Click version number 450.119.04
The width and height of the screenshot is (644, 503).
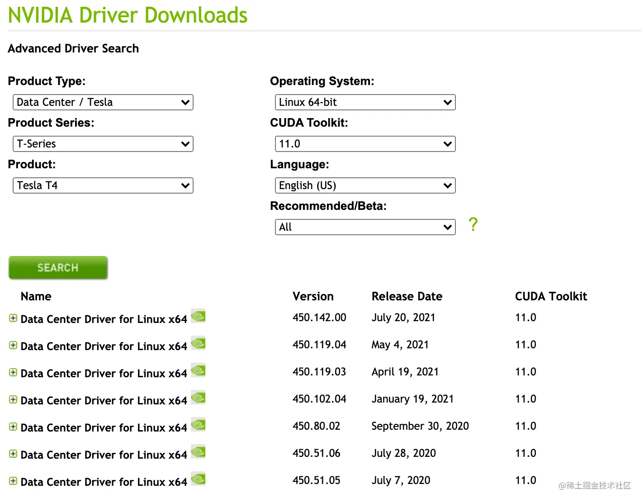[x=319, y=345]
